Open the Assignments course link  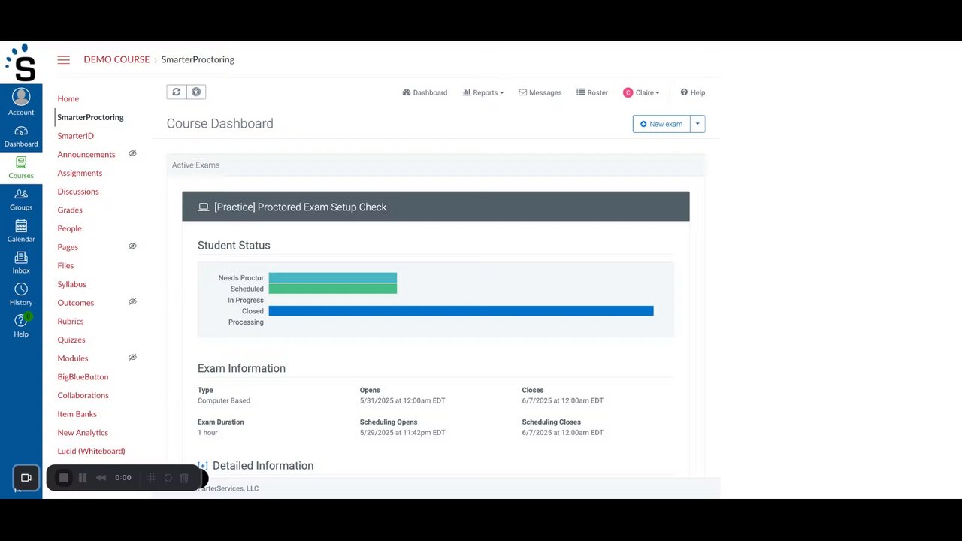pyautogui.click(x=80, y=173)
